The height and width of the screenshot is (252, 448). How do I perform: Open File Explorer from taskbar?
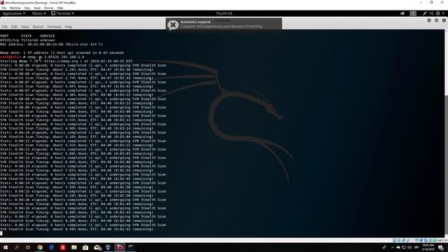[74, 247]
